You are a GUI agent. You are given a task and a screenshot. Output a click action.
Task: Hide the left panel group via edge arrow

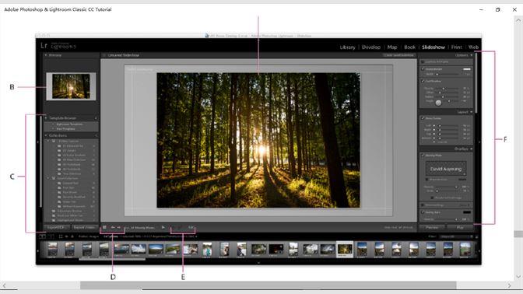click(x=37, y=142)
